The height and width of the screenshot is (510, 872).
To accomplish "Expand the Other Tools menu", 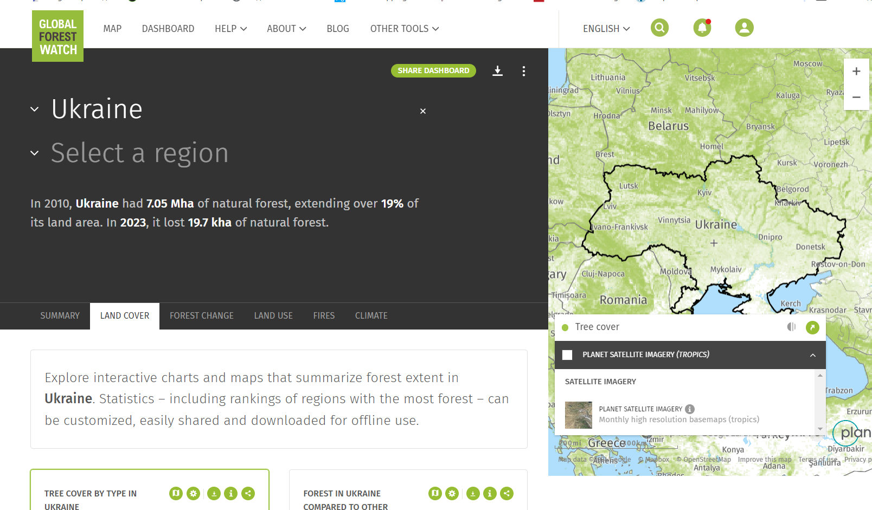I will pos(405,29).
